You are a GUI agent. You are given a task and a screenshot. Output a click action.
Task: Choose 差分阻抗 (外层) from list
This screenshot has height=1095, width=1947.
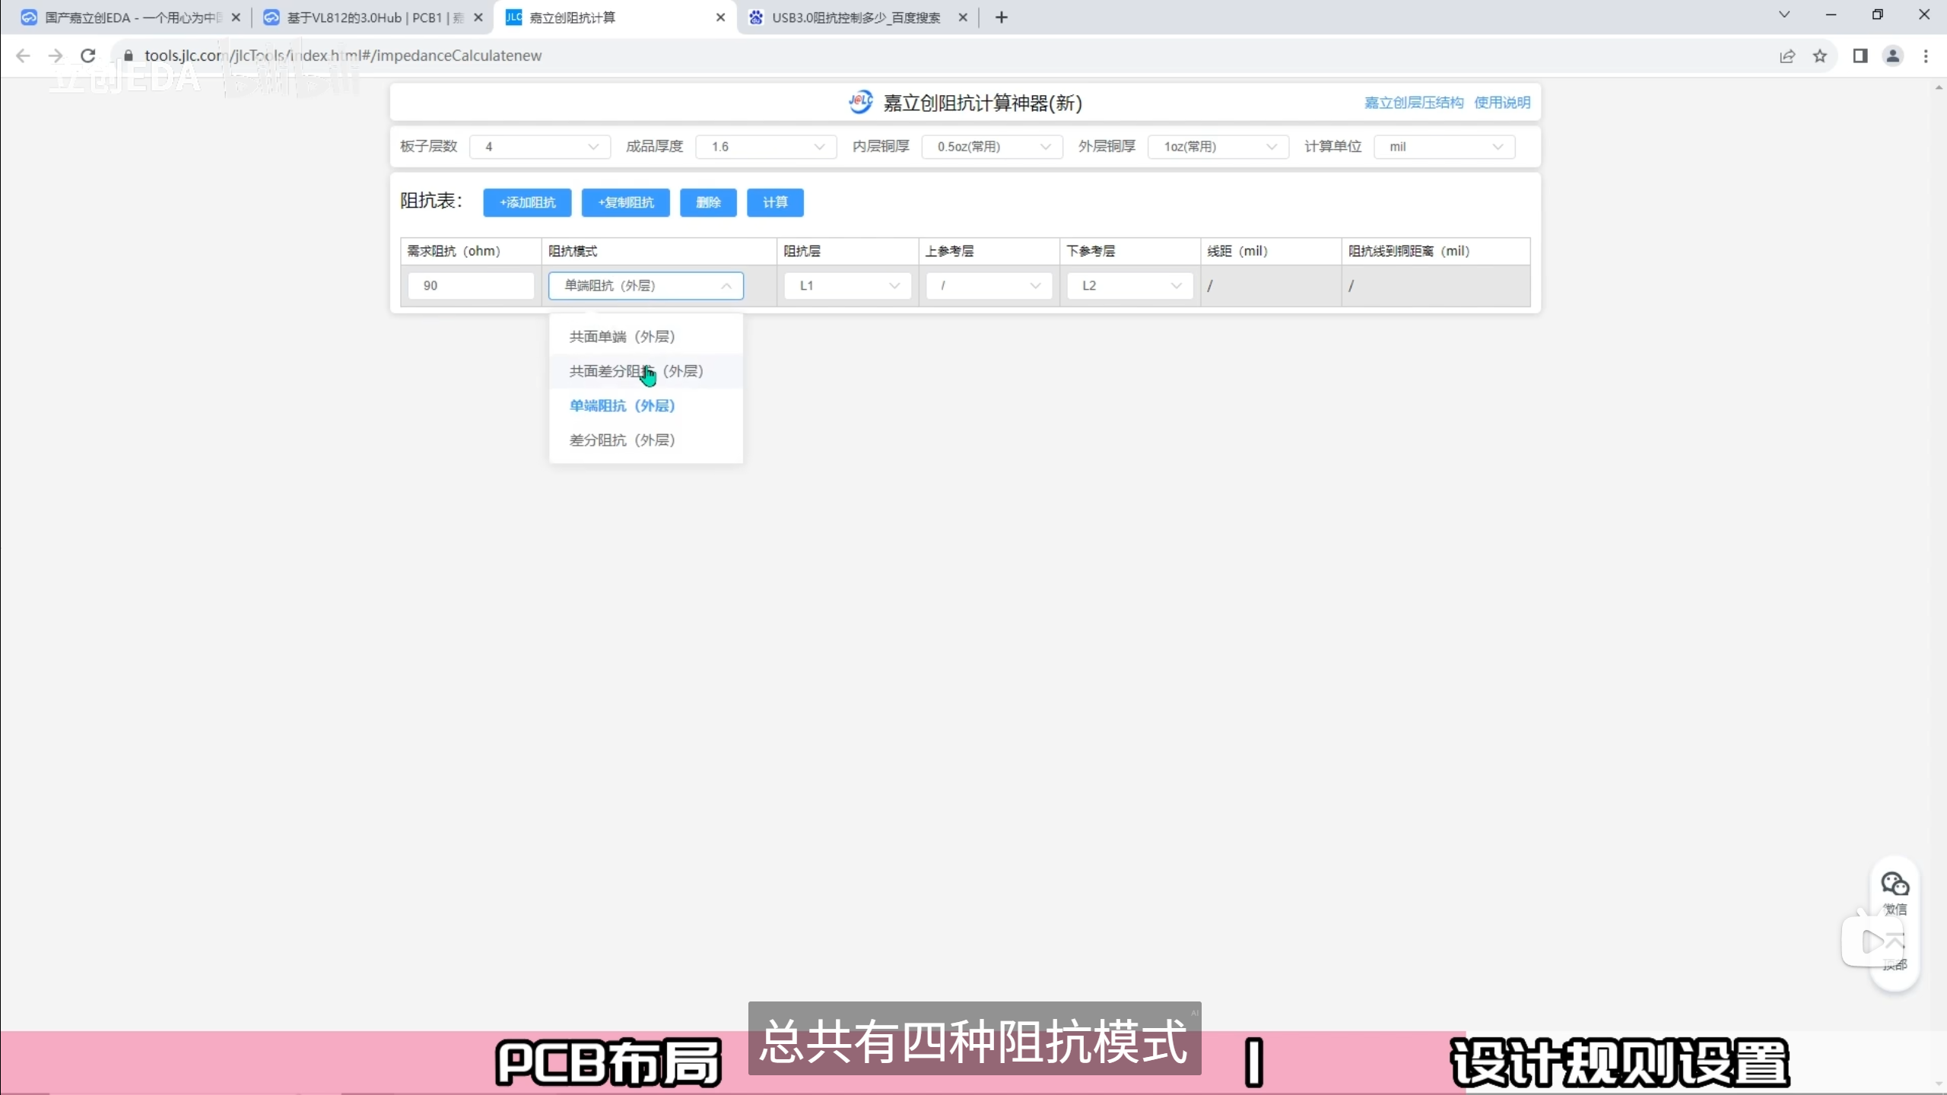622,440
